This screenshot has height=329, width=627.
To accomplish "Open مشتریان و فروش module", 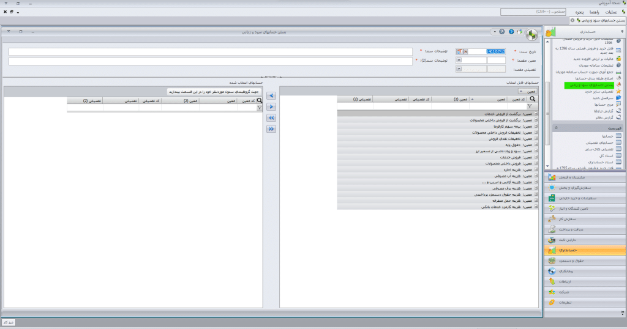I will tap(585, 177).
